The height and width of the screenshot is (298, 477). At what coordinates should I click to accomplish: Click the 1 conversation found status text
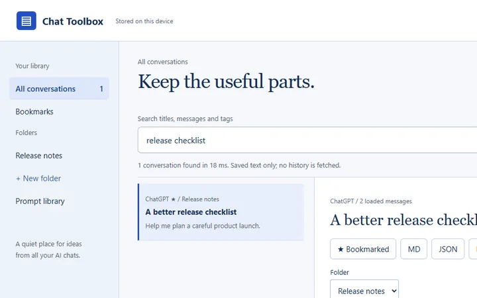[238, 165]
